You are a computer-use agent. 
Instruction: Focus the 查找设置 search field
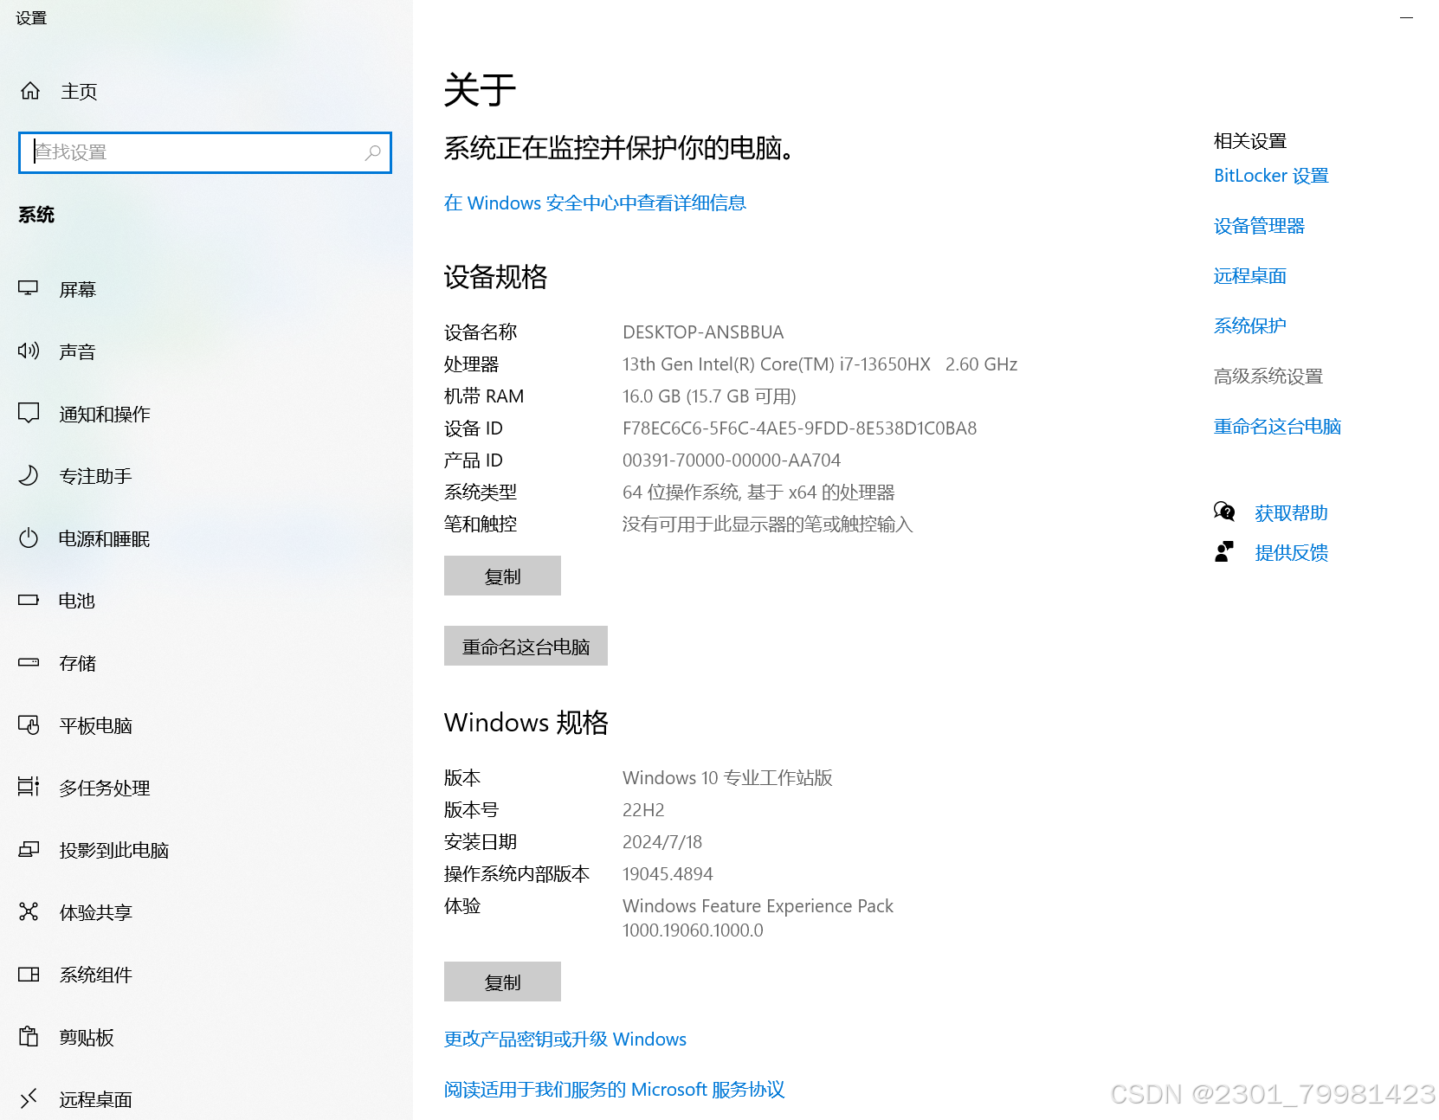point(205,152)
